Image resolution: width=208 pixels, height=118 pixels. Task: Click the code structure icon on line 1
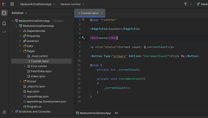(x=83, y=20)
